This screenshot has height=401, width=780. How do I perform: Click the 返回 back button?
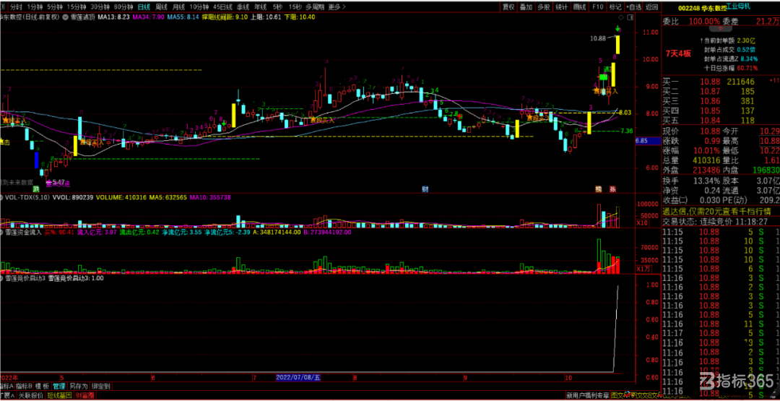(651, 7)
